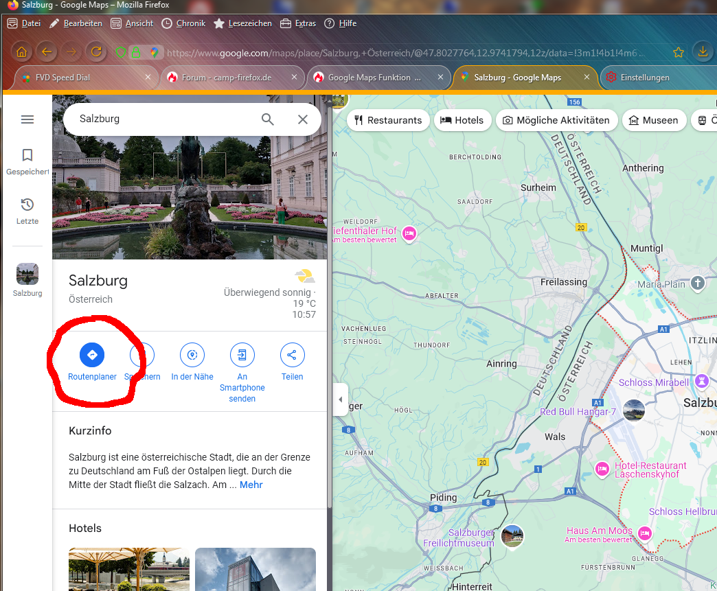717x591 pixels.
Task: Open first hotel thumbnail with umbrellas
Action: (x=129, y=569)
